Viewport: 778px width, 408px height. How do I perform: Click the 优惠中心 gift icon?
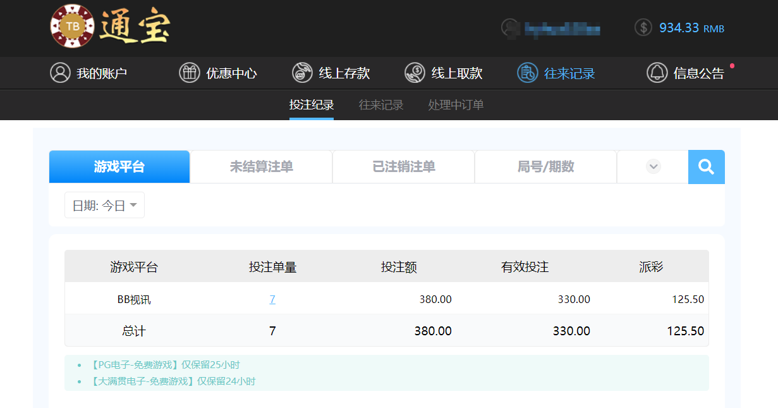[x=189, y=73]
